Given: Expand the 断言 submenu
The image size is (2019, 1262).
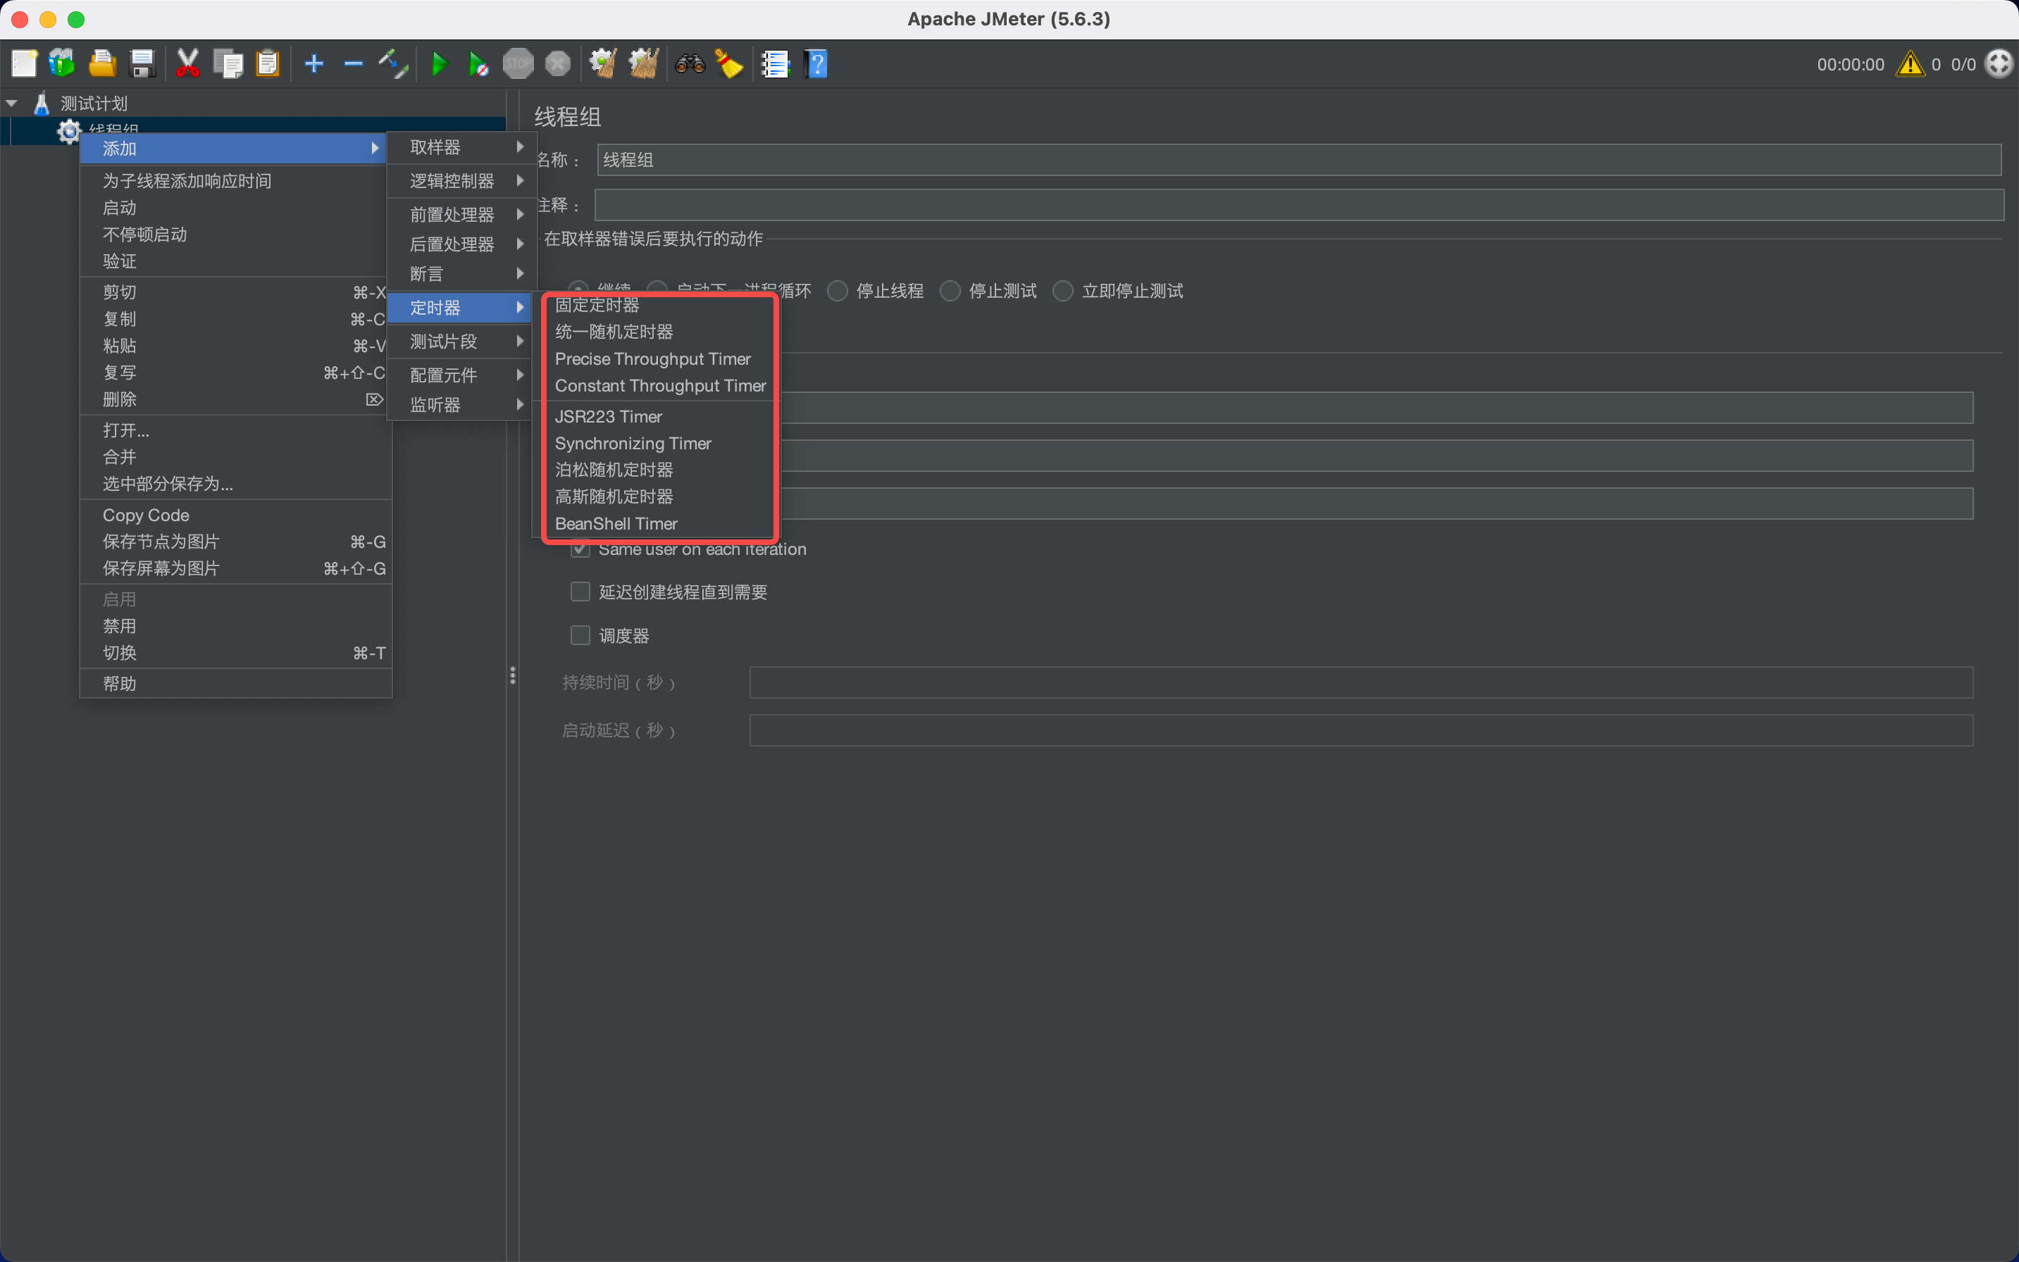Looking at the screenshot, I should tap(461, 274).
